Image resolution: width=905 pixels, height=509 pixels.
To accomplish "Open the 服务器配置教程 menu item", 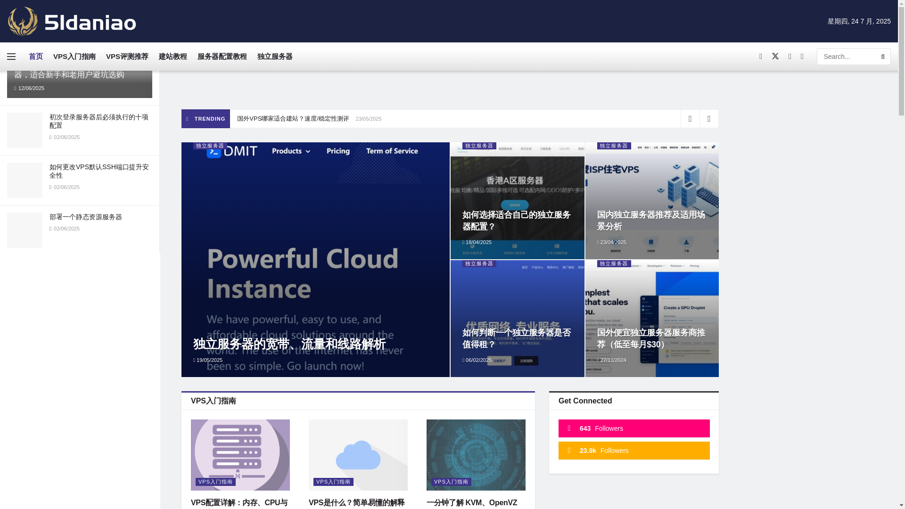I will (x=222, y=57).
